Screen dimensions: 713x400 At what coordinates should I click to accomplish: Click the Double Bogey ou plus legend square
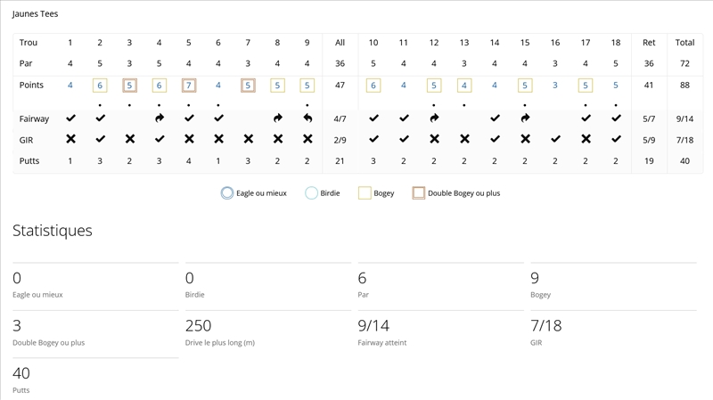click(x=418, y=192)
